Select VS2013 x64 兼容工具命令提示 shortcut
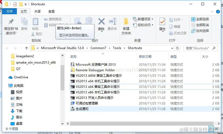This screenshot has height=134, width=223. tap(145, 87)
